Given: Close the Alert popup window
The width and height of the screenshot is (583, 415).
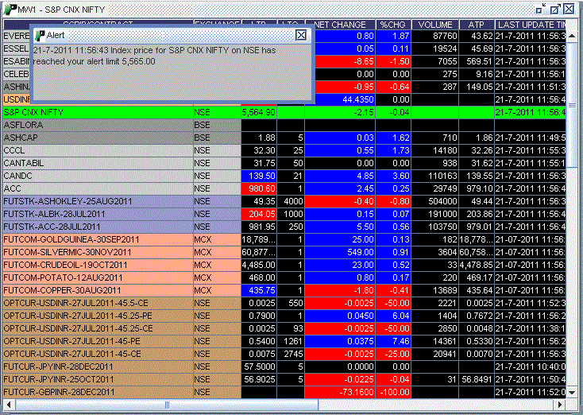Looking at the screenshot, I should pos(300,35).
